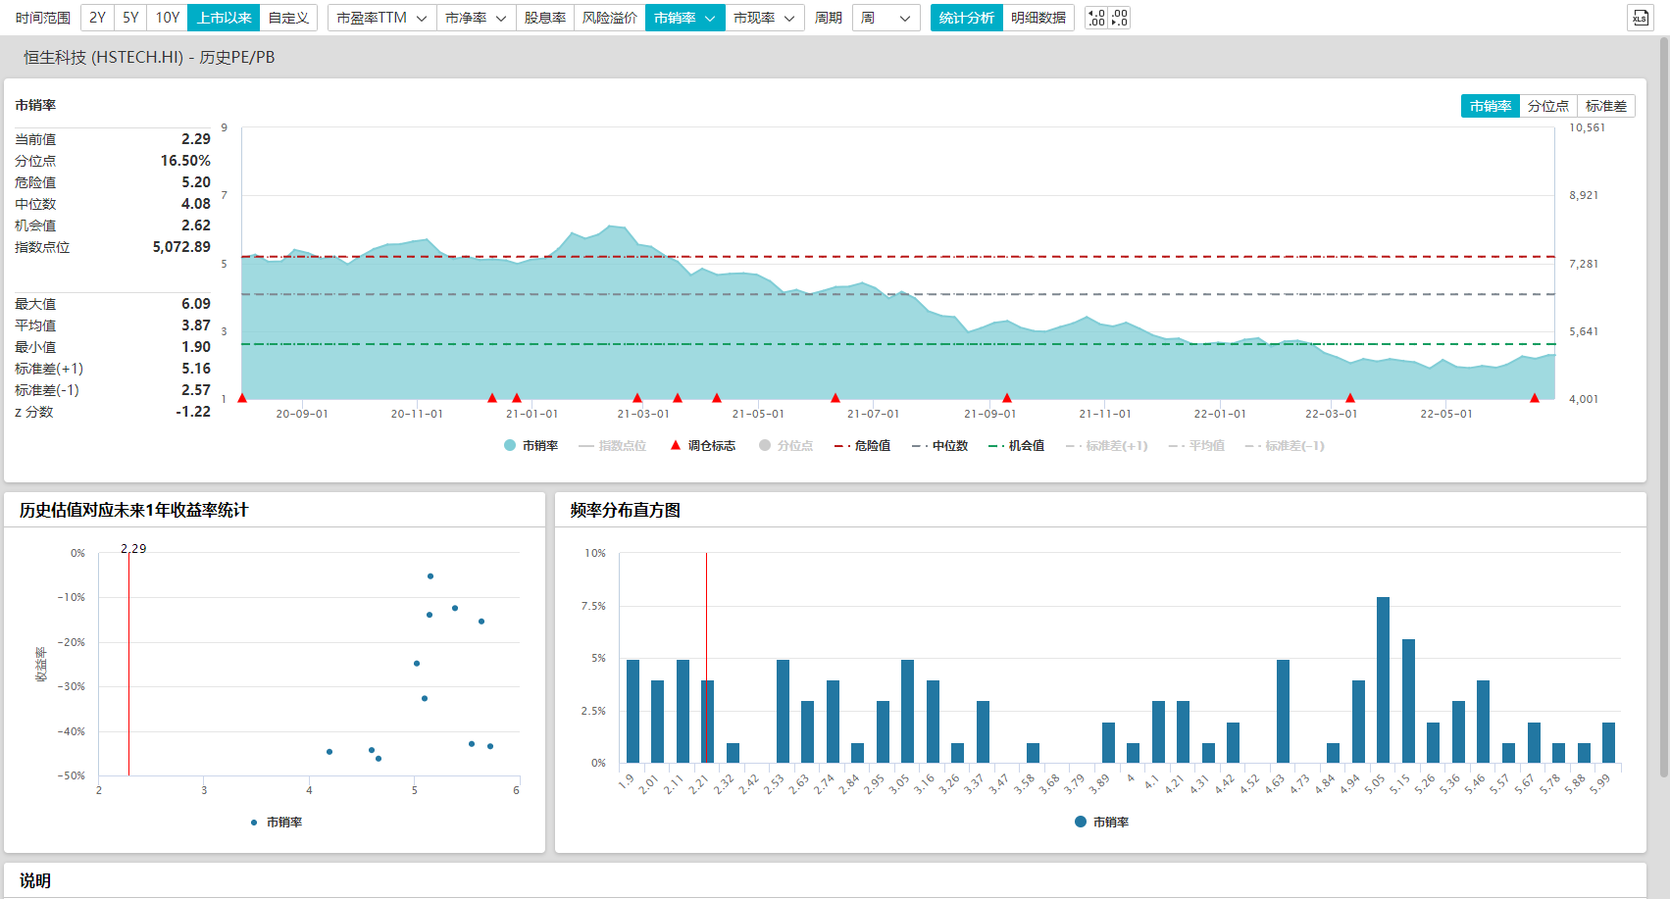Select 2Y time range
Image resolution: width=1670 pixels, height=899 pixels.
97,18
